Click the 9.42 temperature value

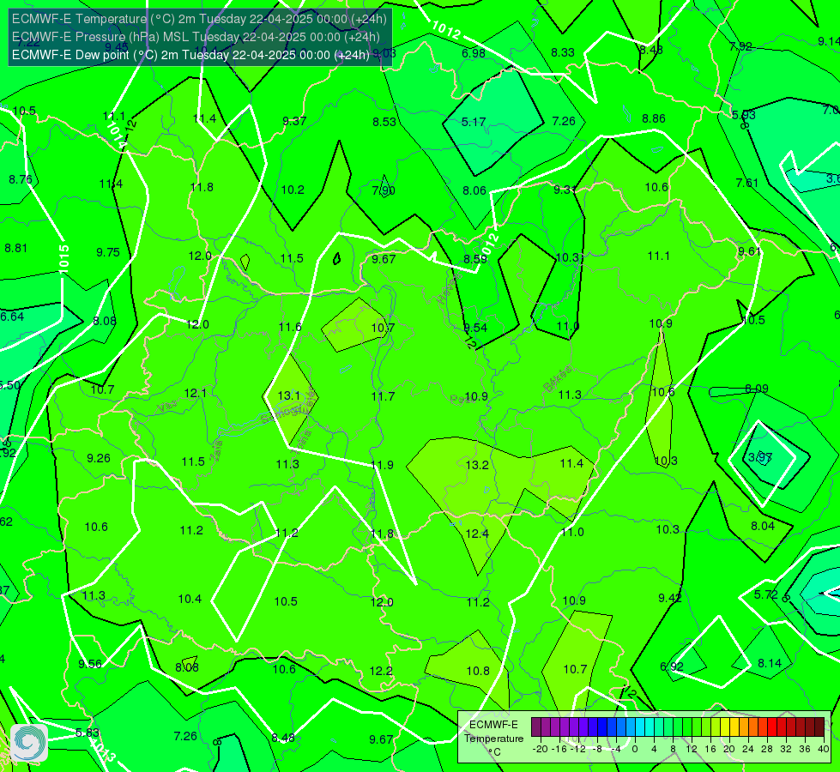pos(669,598)
